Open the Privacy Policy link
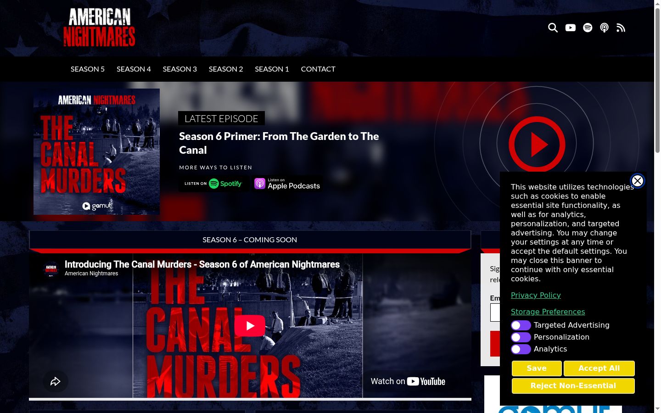661x413 pixels. pyautogui.click(x=536, y=296)
